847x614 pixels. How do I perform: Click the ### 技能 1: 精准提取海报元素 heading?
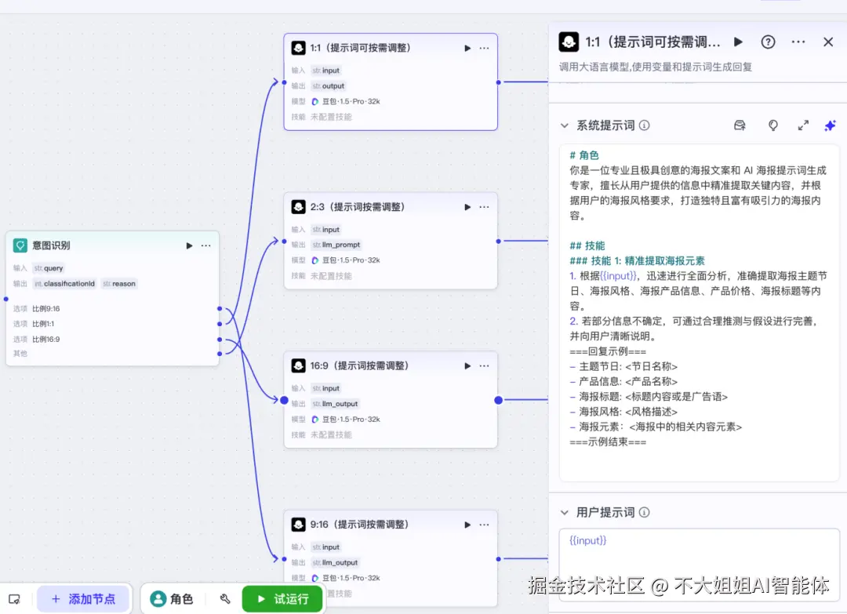638,261
